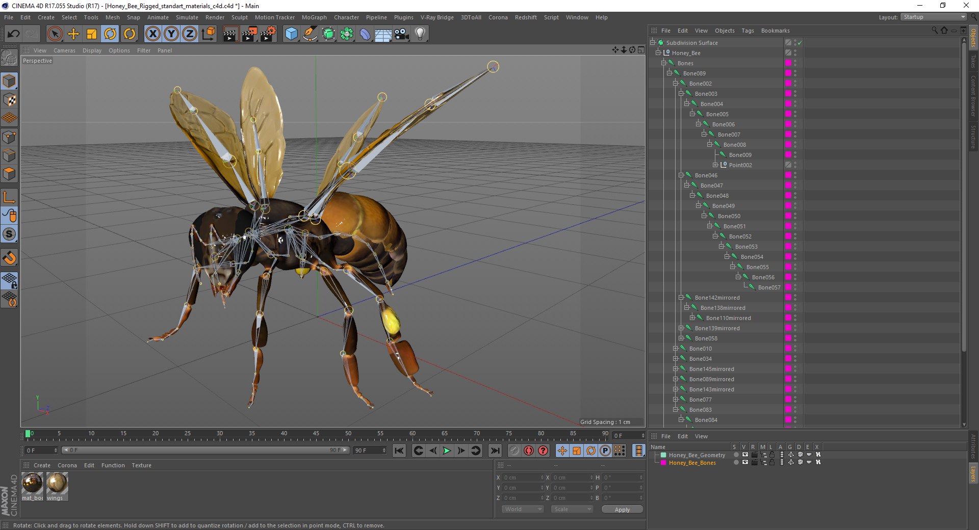This screenshot has height=530, width=979.
Task: Click Bone089 layer color swatch
Action: pyautogui.click(x=788, y=73)
